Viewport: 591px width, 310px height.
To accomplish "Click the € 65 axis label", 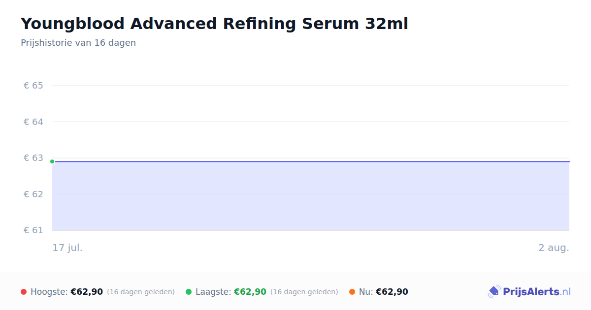I will coord(33,86).
